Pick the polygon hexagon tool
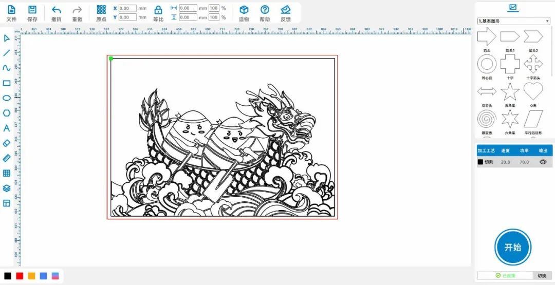This screenshot has height=285, width=555. pyautogui.click(x=7, y=113)
